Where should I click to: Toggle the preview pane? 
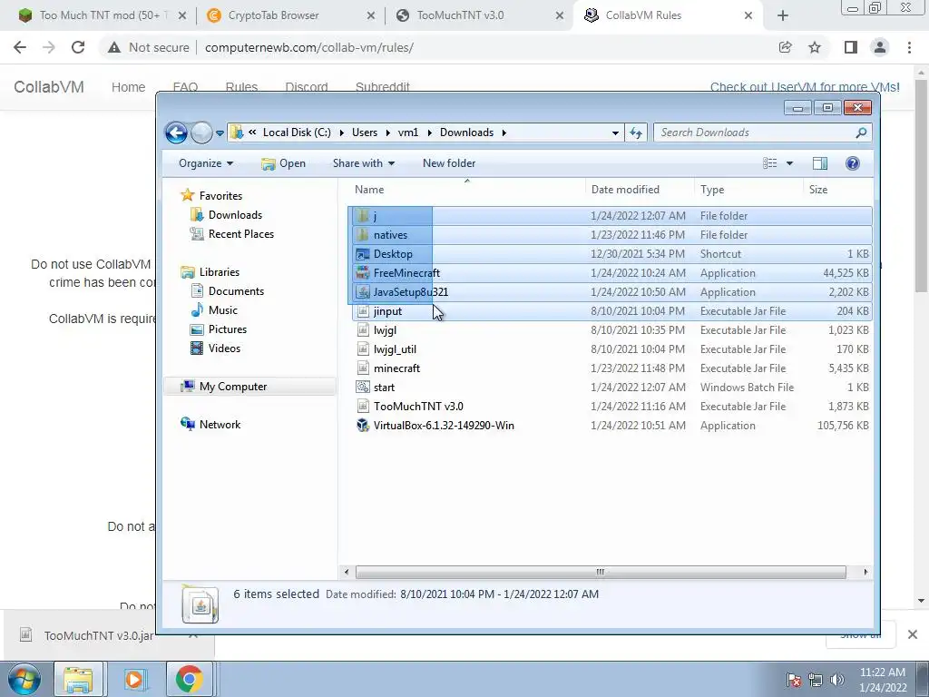tap(820, 163)
